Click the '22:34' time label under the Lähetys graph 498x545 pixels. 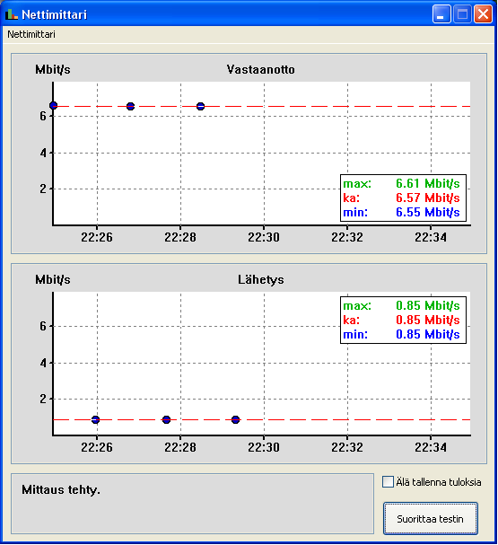431,447
